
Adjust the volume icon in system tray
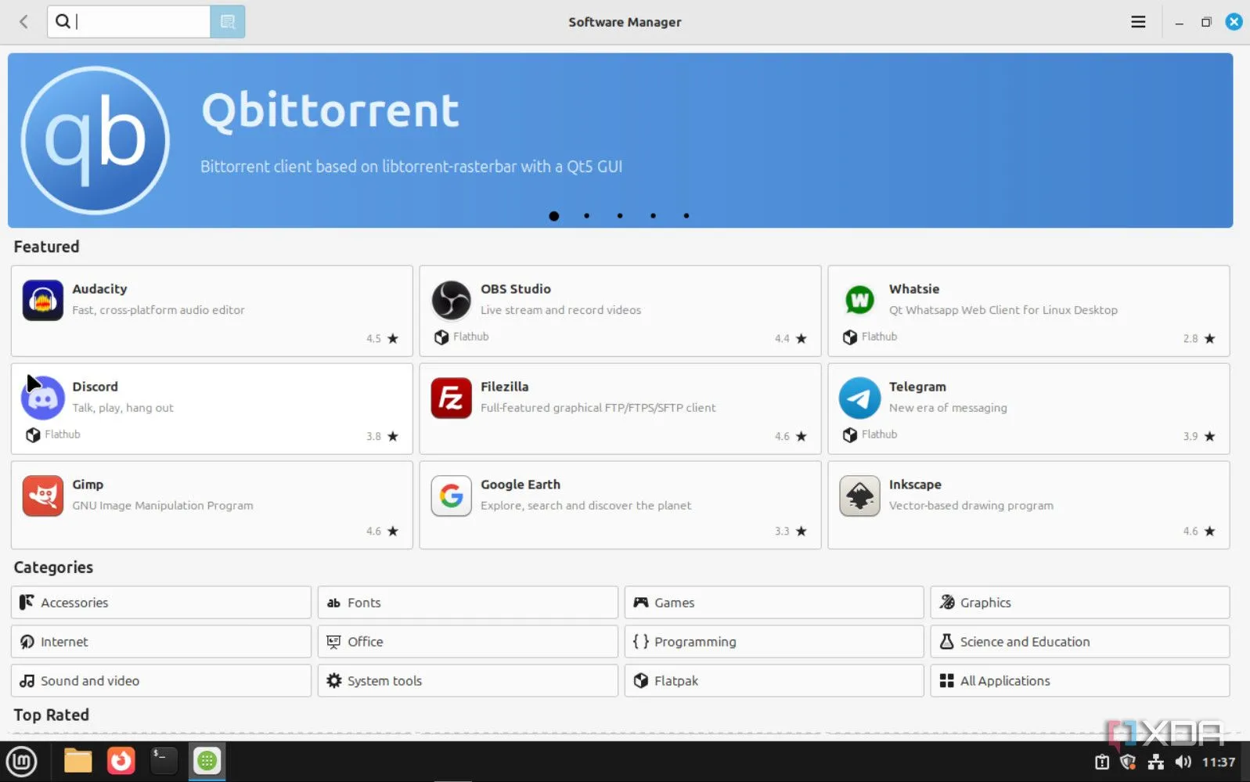(1183, 762)
